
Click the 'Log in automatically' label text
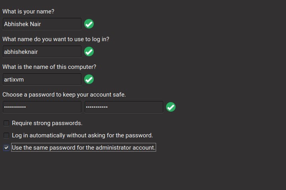[82, 135]
